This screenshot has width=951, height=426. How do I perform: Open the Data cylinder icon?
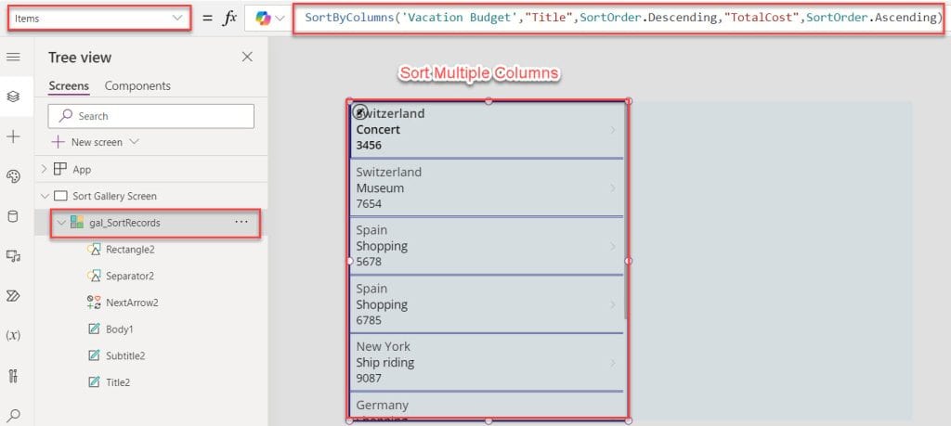(13, 217)
